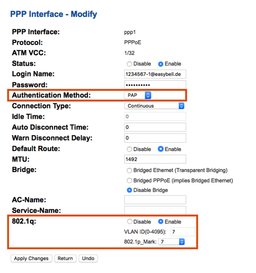Select Enable for Status

click(161, 64)
